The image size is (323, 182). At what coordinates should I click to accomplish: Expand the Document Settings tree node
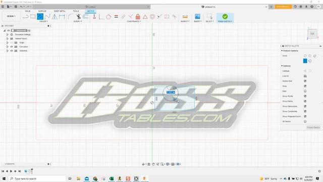click(8, 34)
